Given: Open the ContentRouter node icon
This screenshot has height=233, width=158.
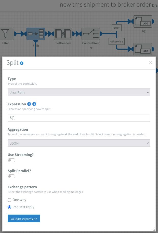Looking at the screenshot, I should [x=91, y=34].
